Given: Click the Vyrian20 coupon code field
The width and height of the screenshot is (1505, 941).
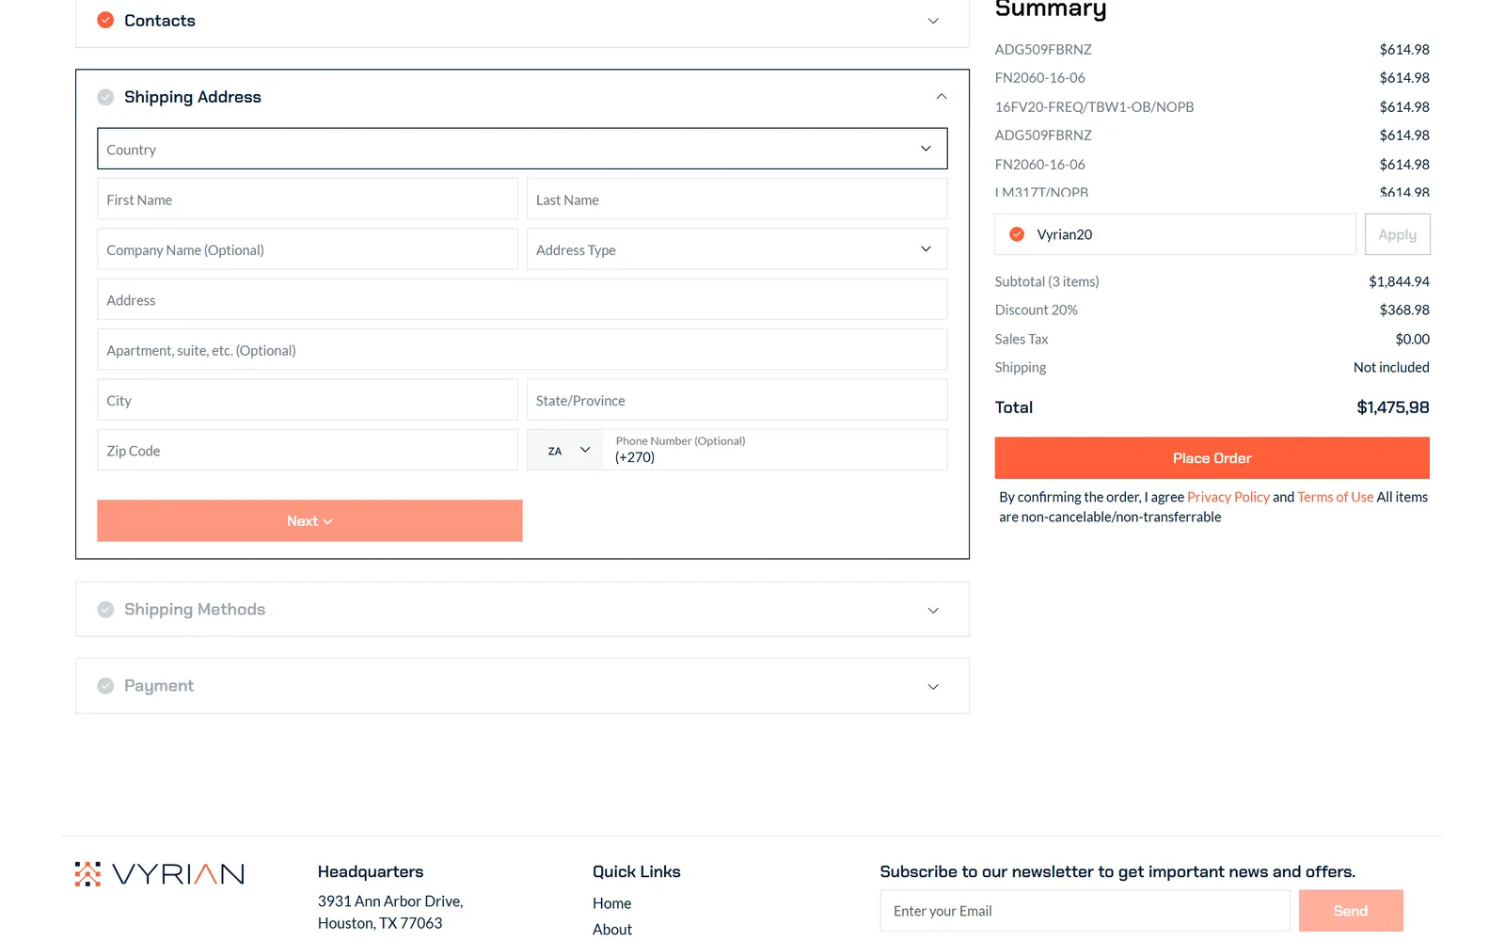Looking at the screenshot, I should pos(1175,234).
